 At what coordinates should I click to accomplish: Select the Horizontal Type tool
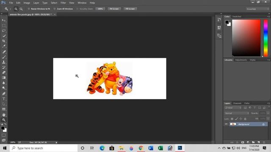4,99
